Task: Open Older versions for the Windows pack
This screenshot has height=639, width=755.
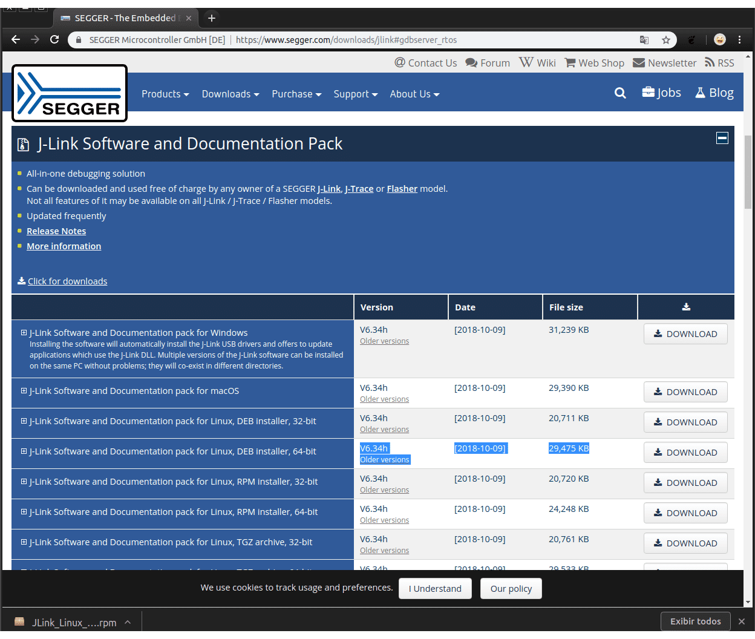Action: click(384, 341)
